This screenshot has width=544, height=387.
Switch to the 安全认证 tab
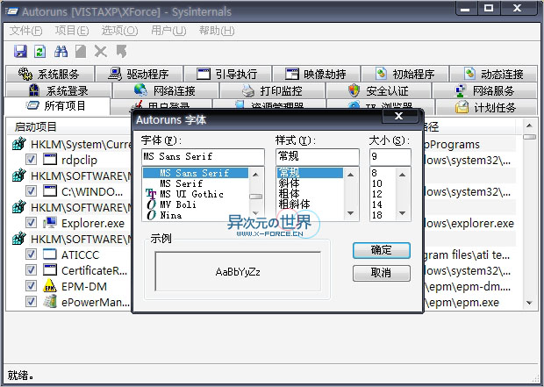click(x=379, y=90)
